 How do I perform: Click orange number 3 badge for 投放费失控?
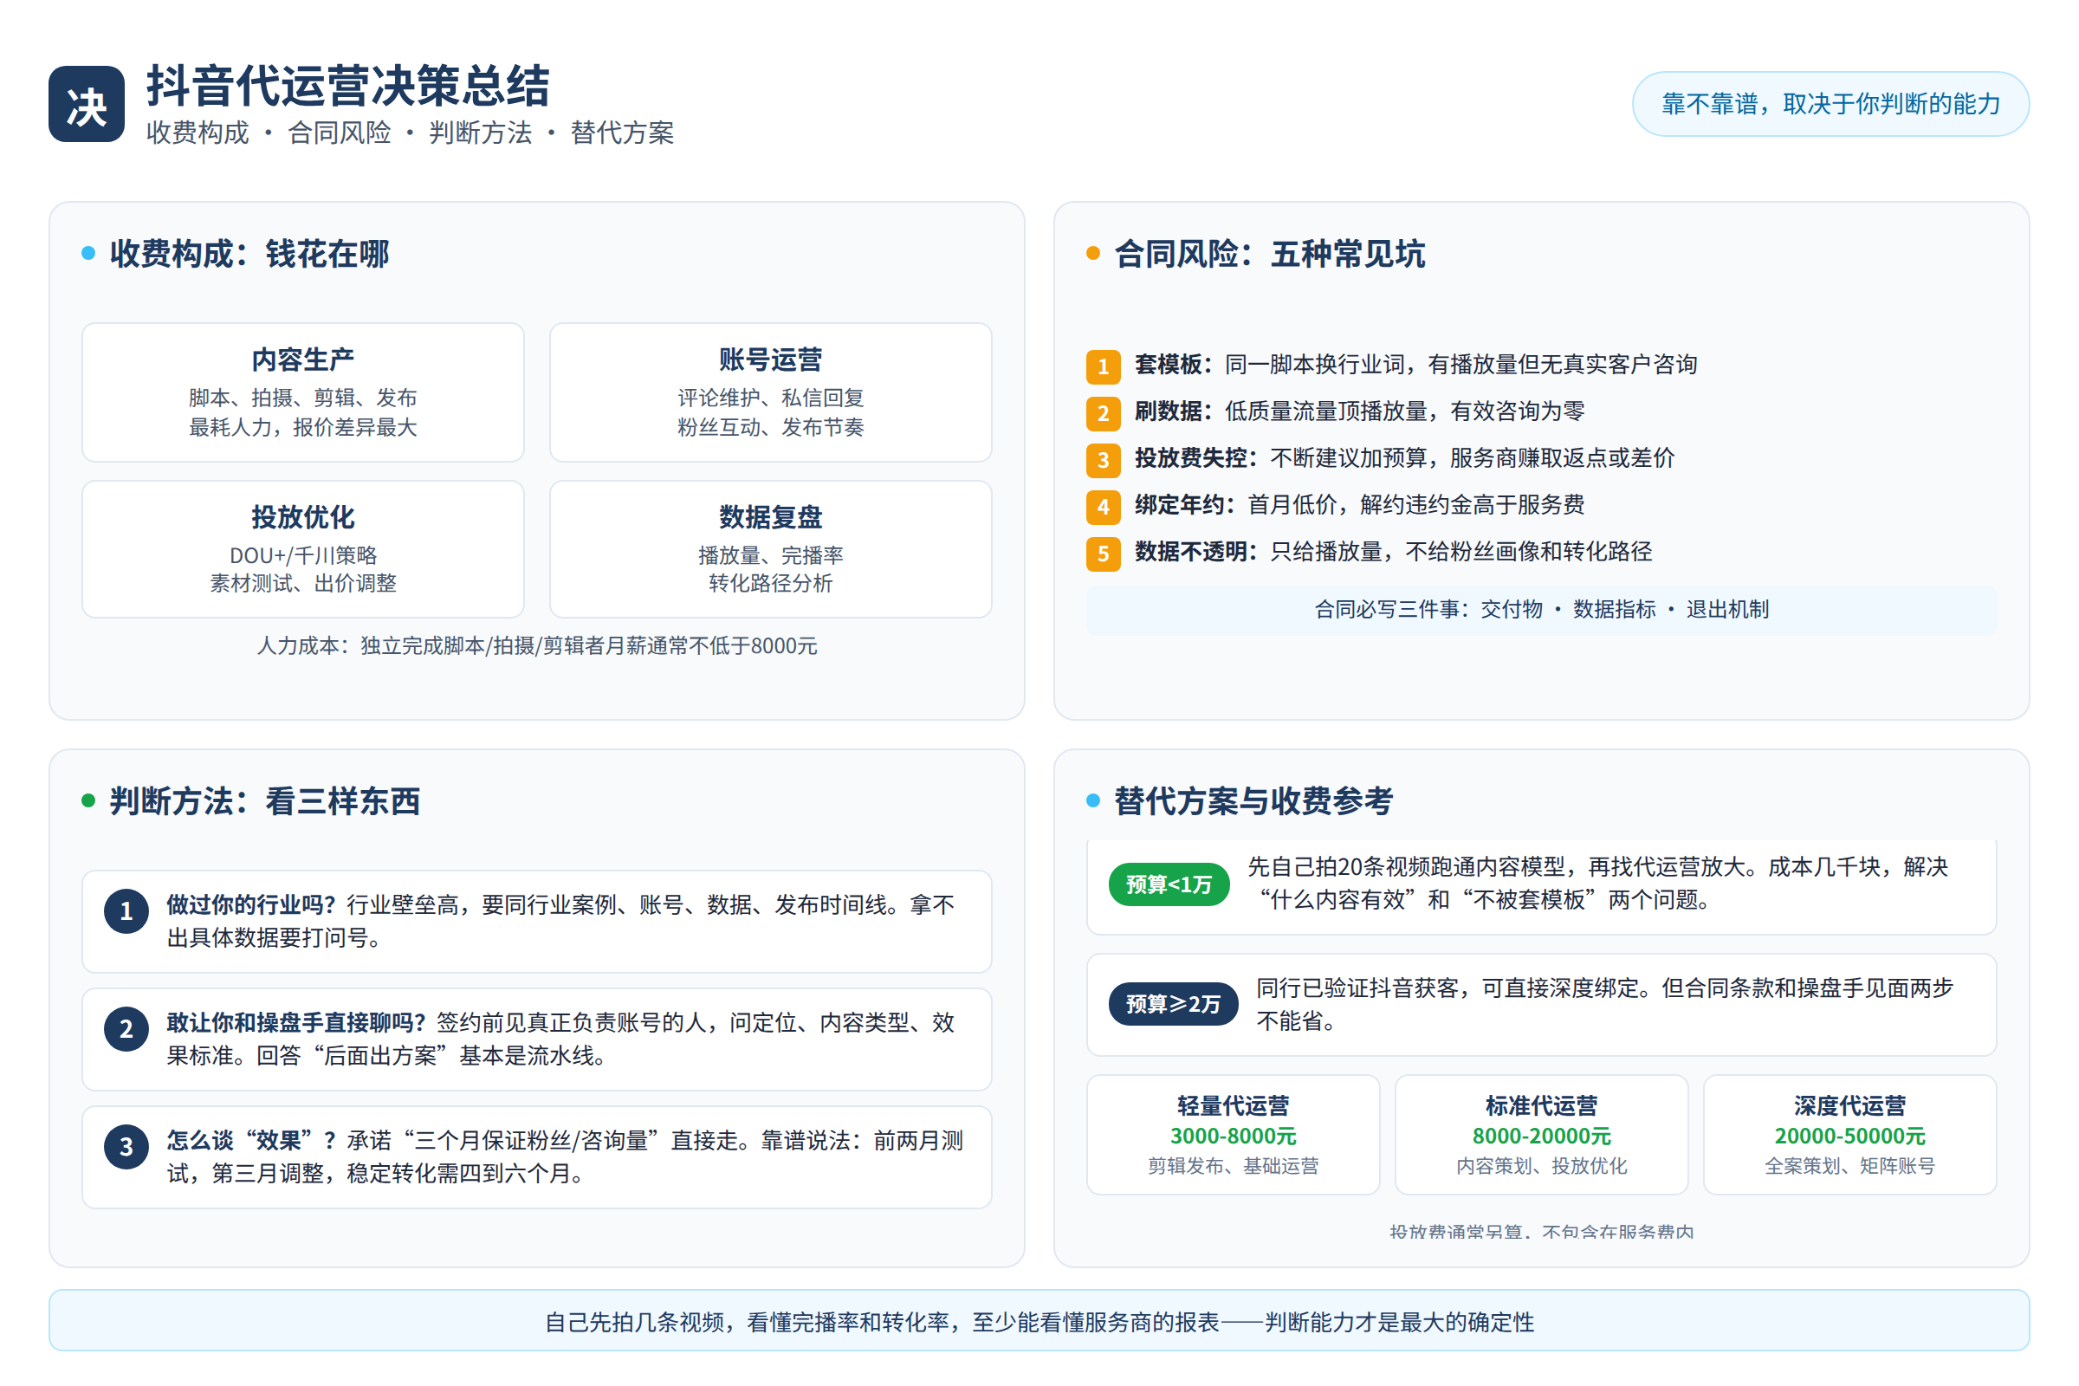click(x=1103, y=461)
